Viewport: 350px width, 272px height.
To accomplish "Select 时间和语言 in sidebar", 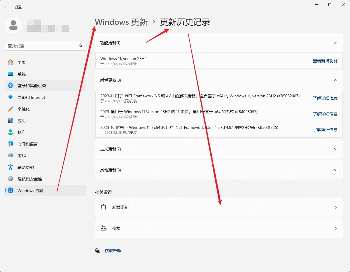I will [45, 144].
